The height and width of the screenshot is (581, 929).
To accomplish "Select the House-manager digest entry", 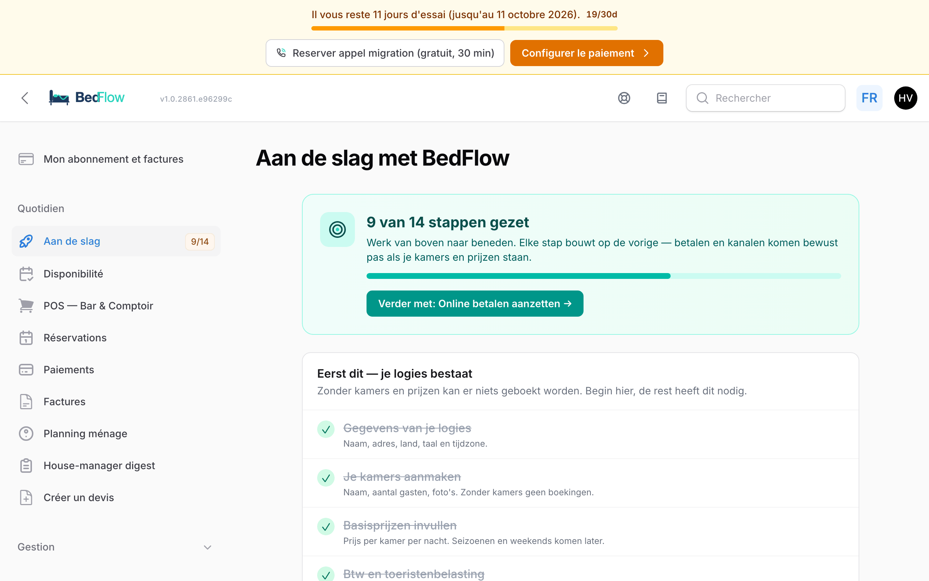I will coord(116,465).
